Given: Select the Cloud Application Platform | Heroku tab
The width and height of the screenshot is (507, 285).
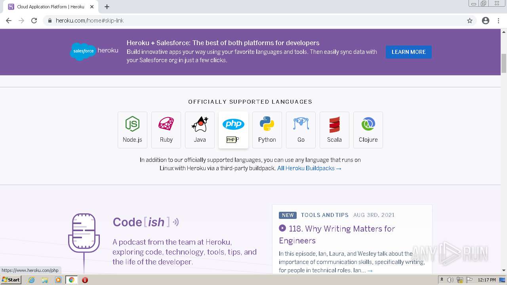Looking at the screenshot, I should (51, 7).
